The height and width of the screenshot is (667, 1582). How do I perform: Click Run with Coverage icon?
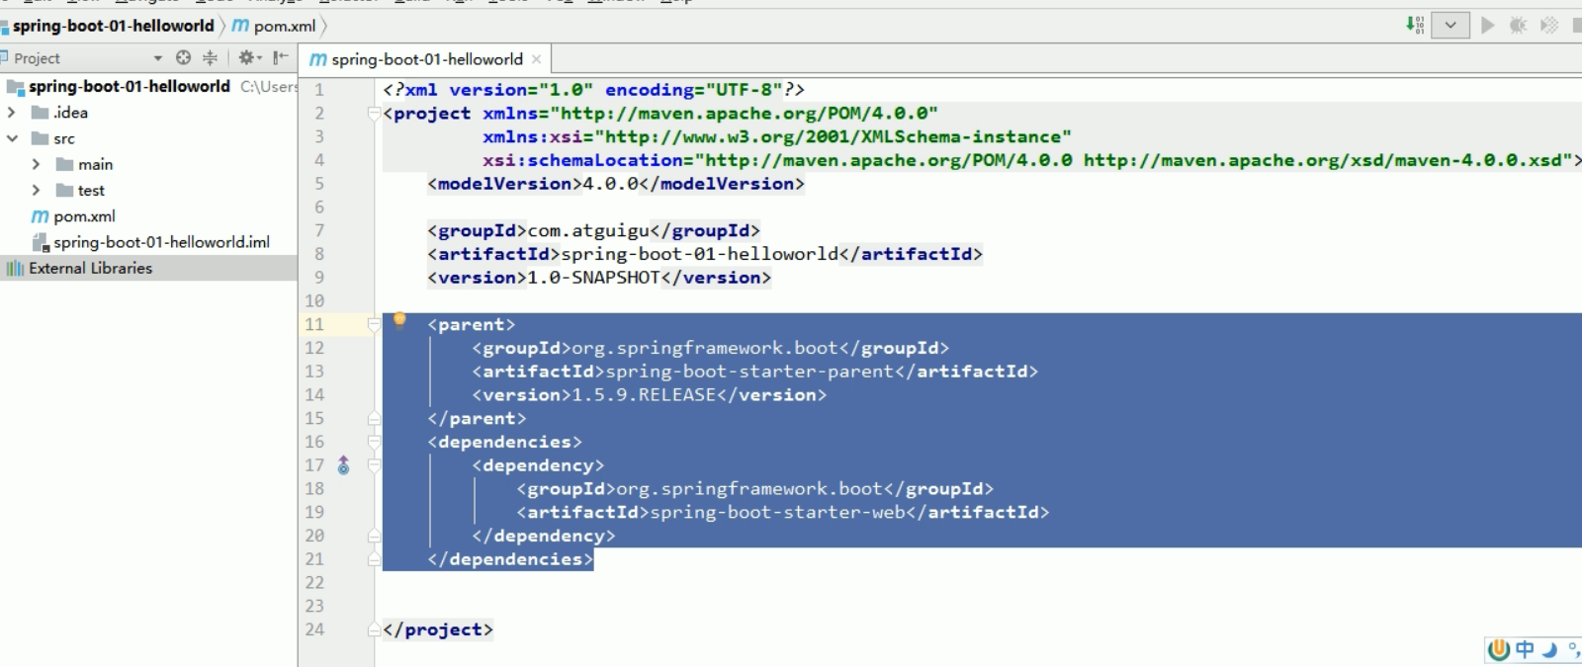(1548, 26)
